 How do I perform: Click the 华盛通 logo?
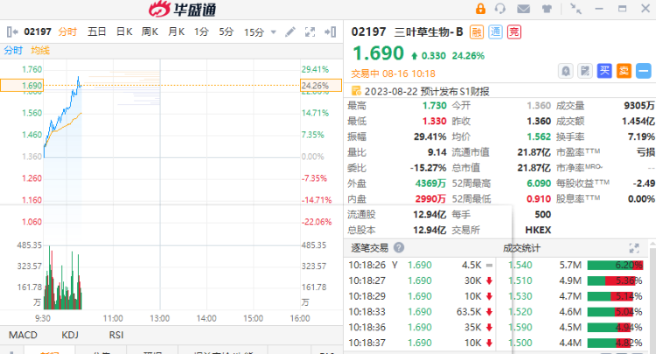pos(183,9)
